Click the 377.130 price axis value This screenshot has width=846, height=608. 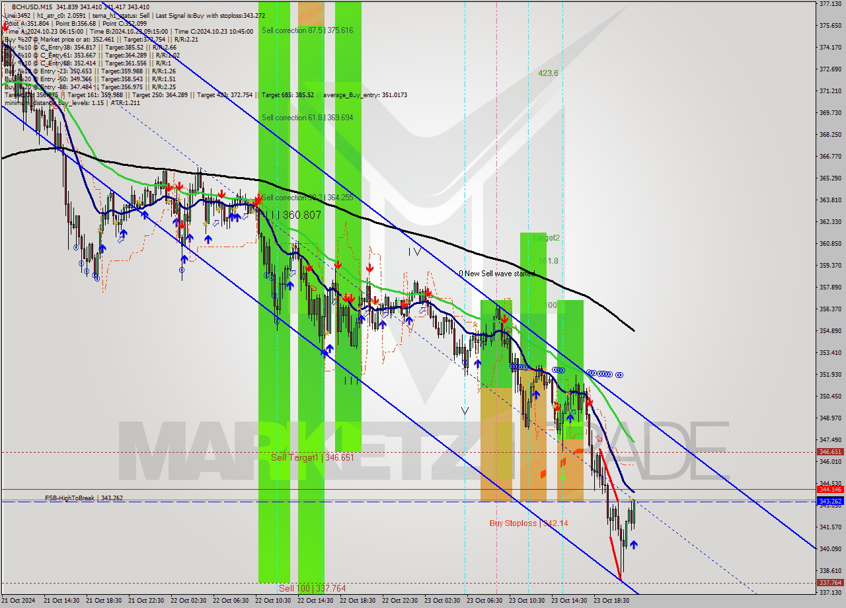pos(830,3)
